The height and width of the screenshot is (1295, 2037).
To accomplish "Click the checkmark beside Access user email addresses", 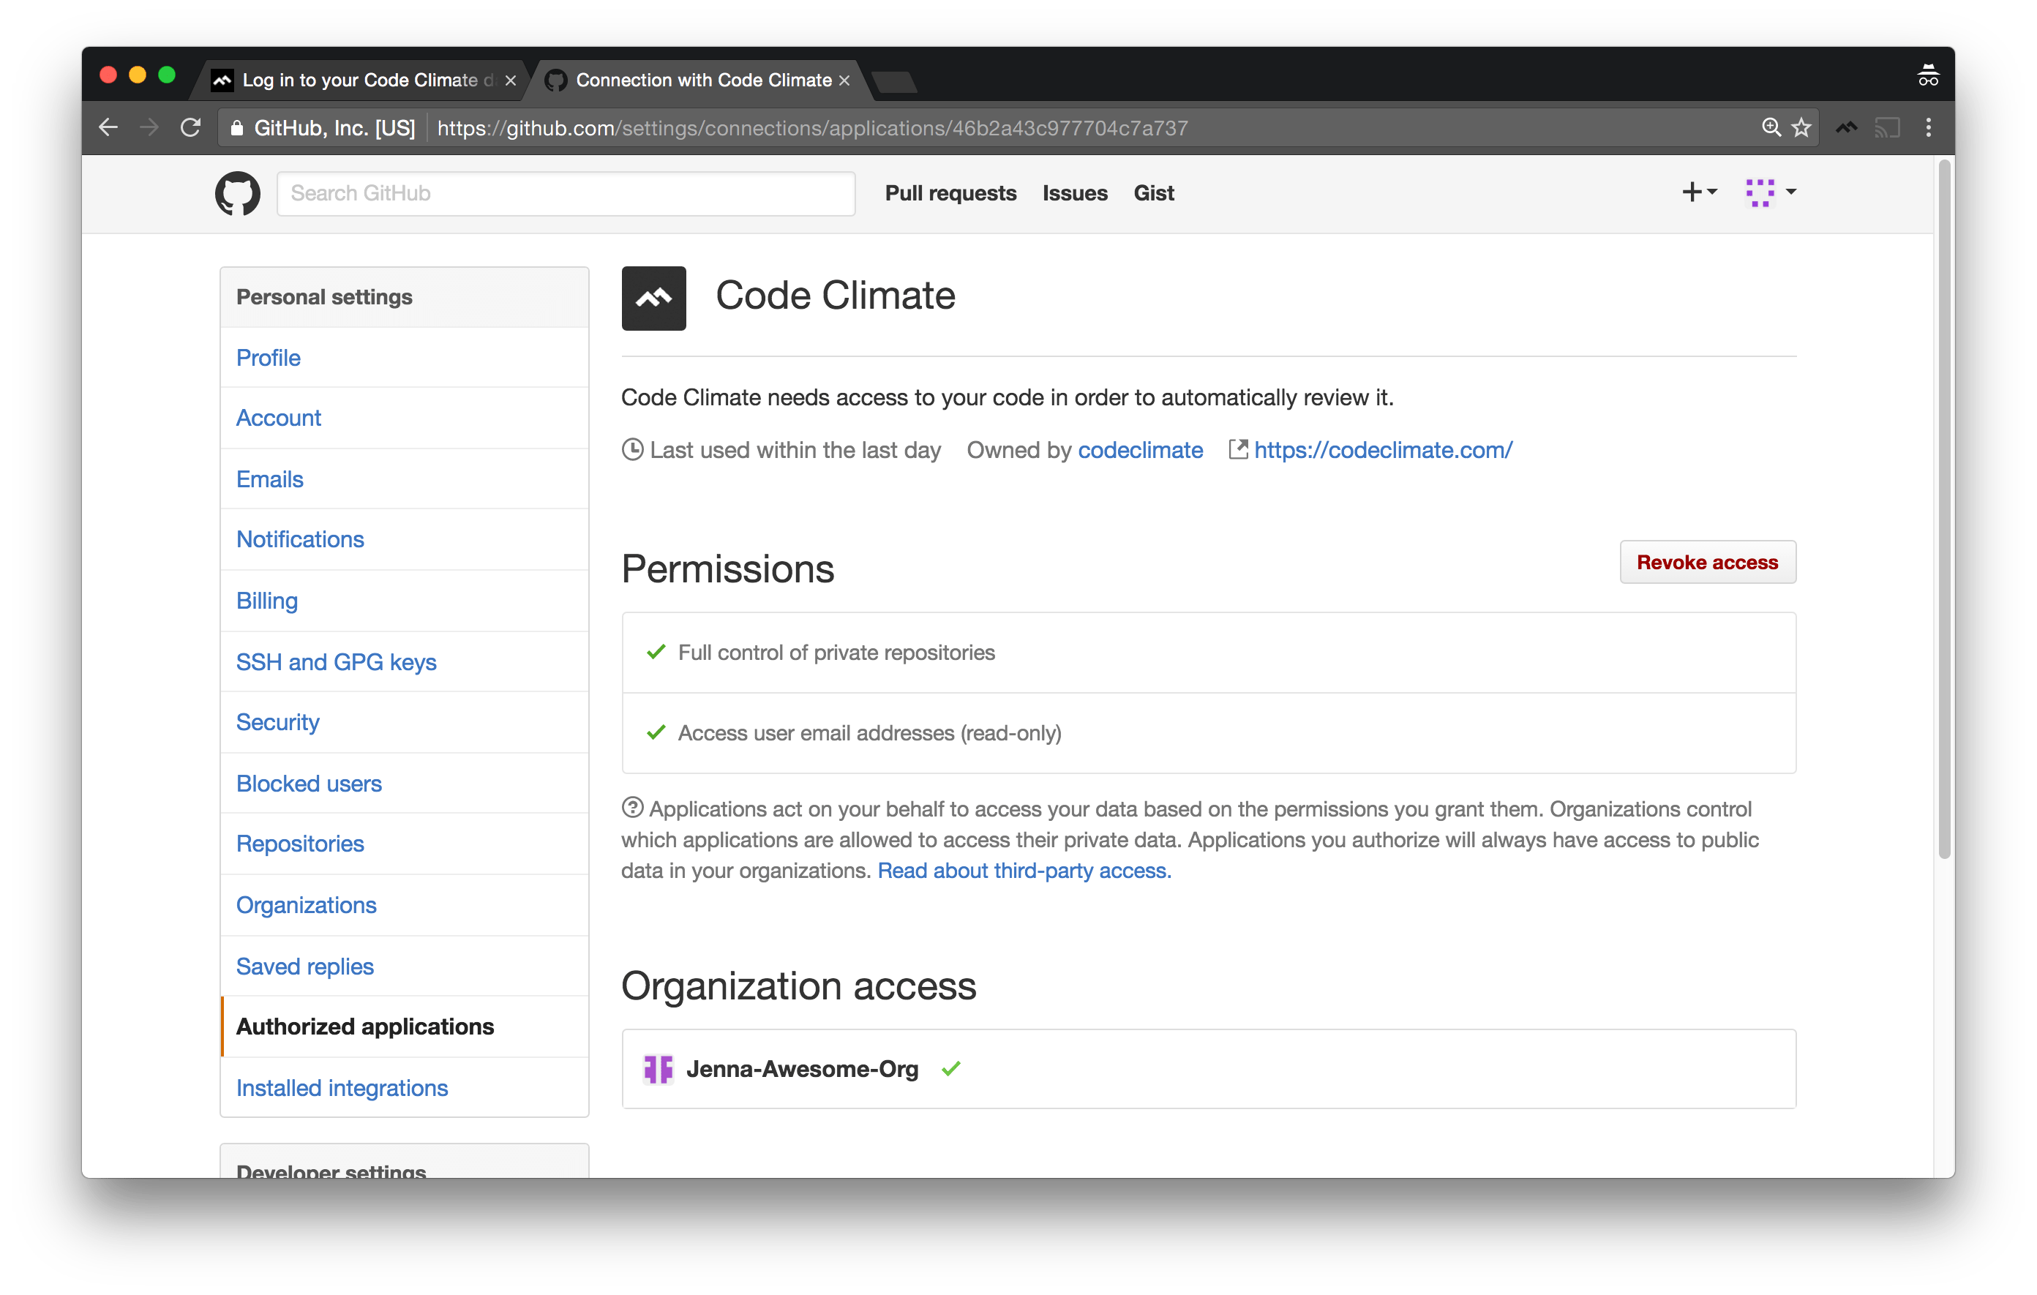I will [x=656, y=732].
